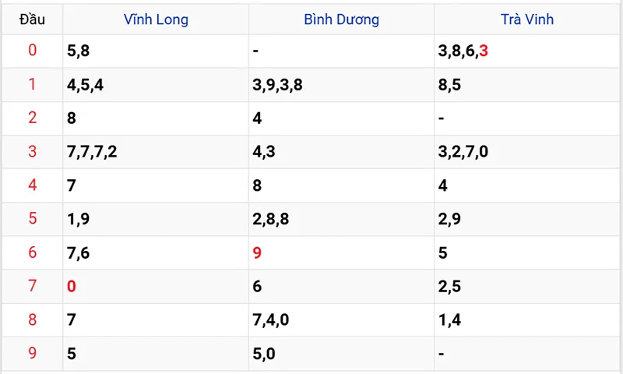Screen dimensions: 623x374
Task: Select row label 9 in Đầu column
Action: (x=32, y=354)
